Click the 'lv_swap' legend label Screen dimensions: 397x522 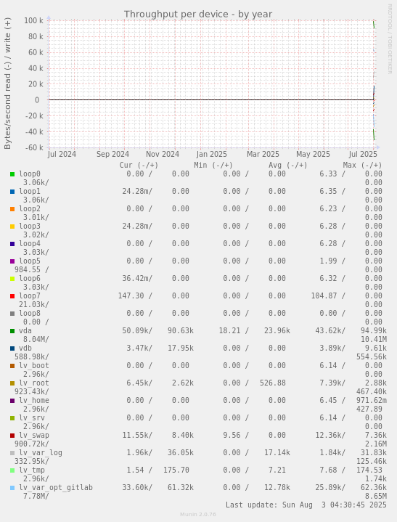pyautogui.click(x=34, y=435)
